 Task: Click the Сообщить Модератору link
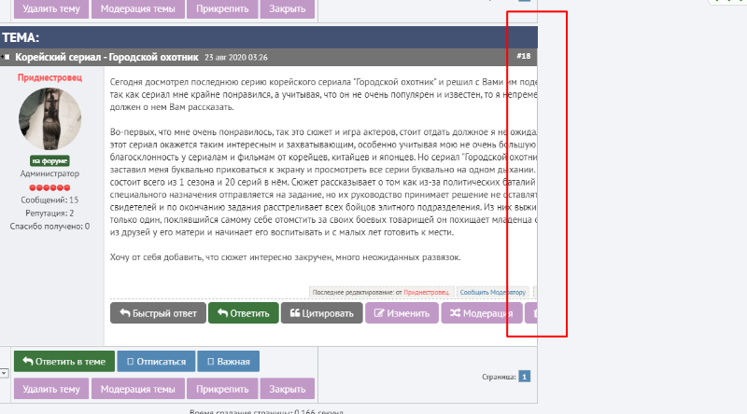coord(493,292)
